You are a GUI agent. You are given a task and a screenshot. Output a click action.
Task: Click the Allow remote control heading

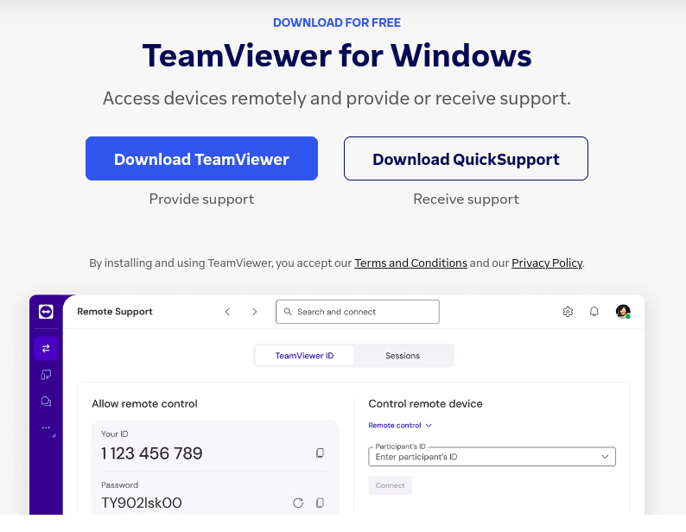coord(145,403)
